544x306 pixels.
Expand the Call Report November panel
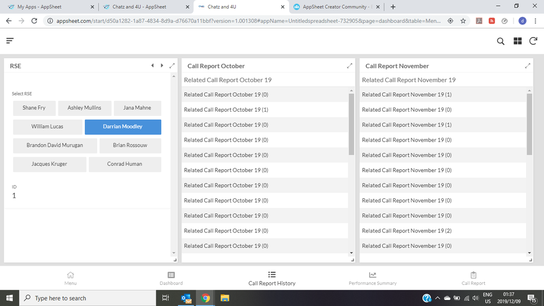tap(528, 66)
